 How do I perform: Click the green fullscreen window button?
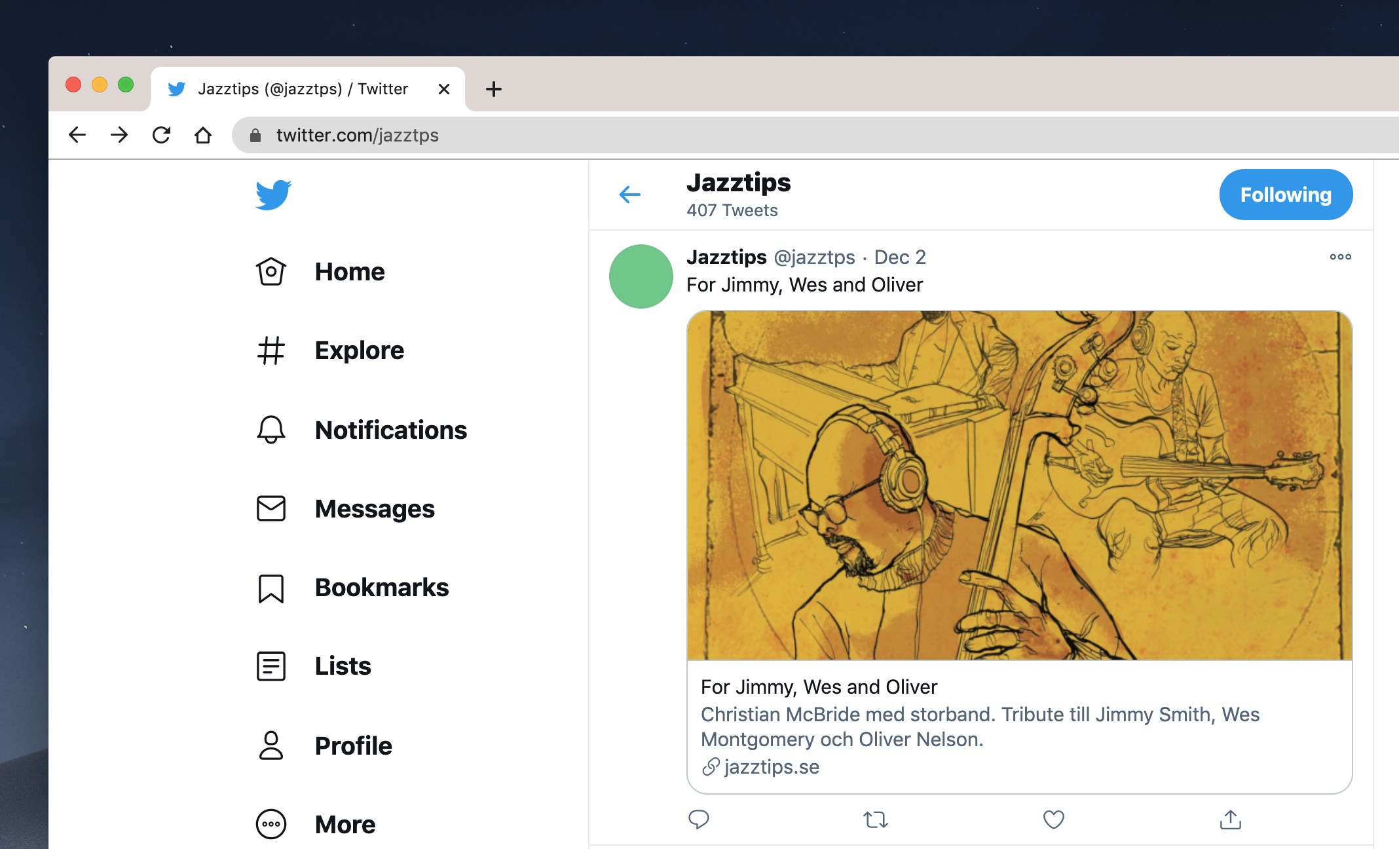coord(126,85)
